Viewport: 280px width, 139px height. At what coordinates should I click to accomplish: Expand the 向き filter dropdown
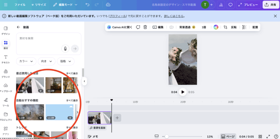[47, 61]
